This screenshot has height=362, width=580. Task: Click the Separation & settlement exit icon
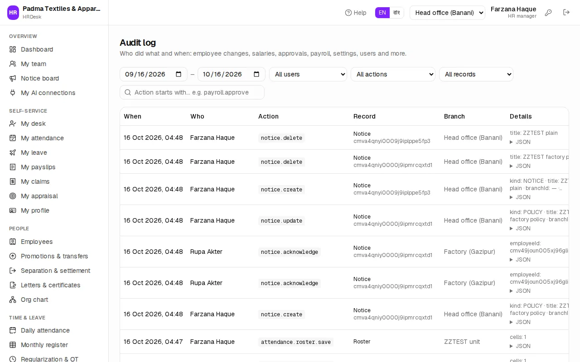(13, 271)
